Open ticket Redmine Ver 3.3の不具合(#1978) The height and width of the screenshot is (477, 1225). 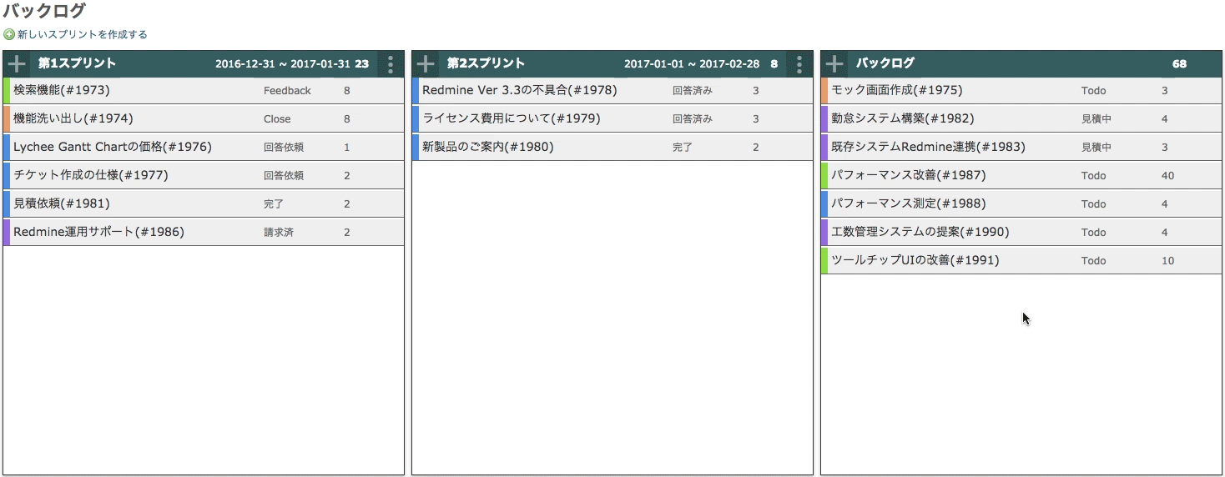click(x=519, y=90)
